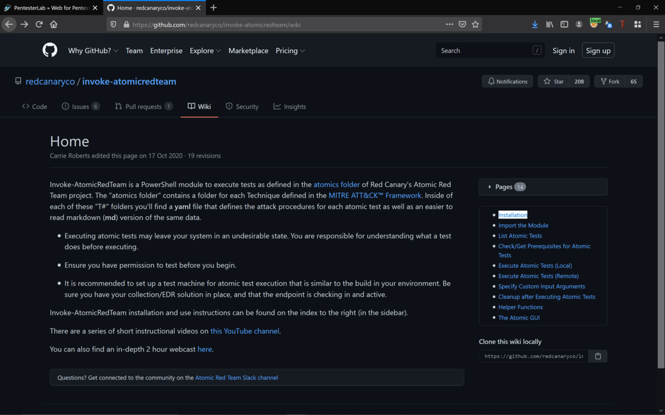View the 65 forks count
Screen dimensions: 665x415
point(633,81)
